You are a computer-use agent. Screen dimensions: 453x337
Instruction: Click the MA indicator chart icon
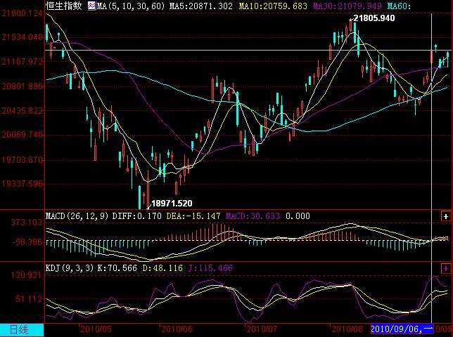[x=92, y=6]
